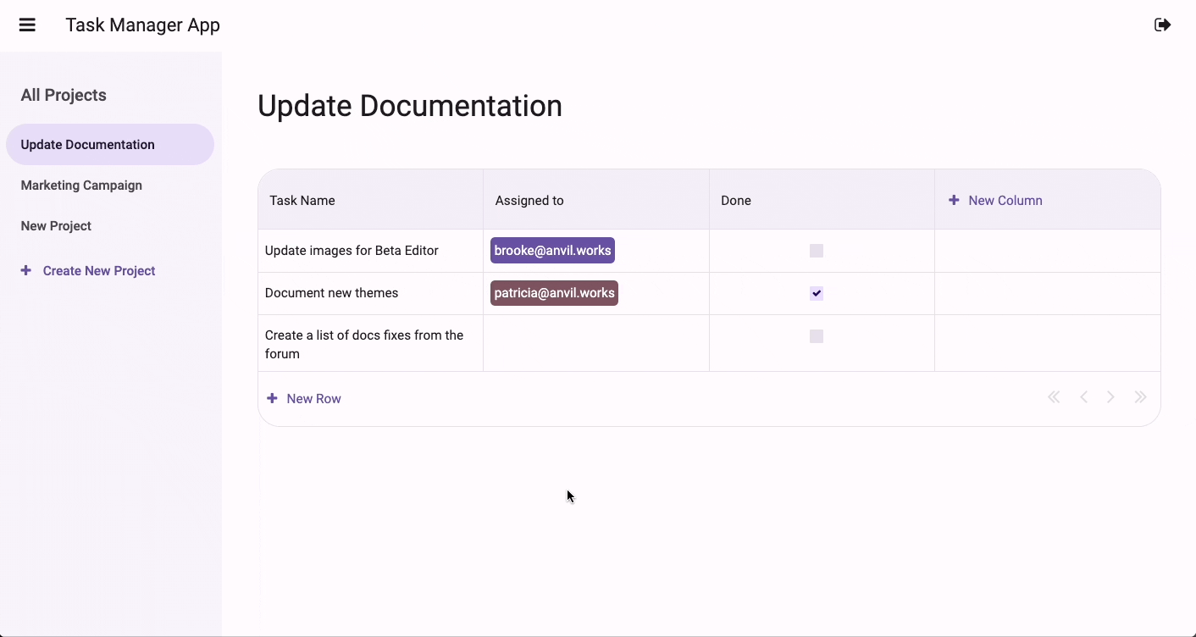Viewport: 1196px width, 637px height.
Task: Select the Marketing Campaign project
Action: pos(81,185)
